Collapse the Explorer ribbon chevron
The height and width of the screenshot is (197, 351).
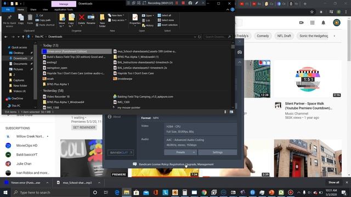228,10
